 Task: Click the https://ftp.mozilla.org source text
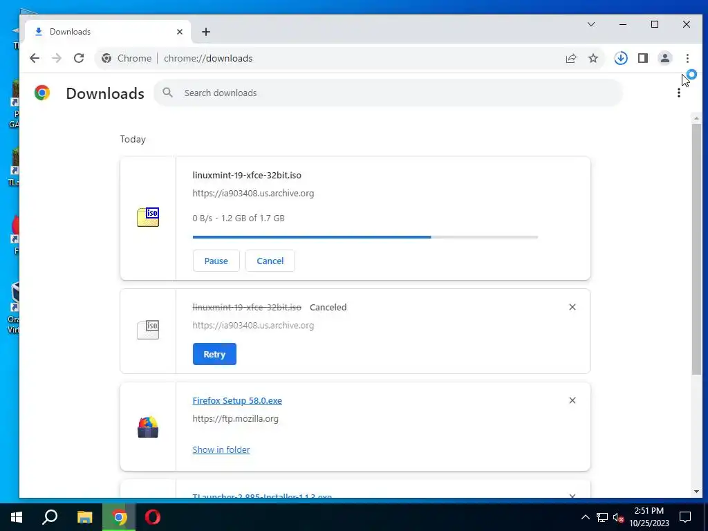(x=235, y=418)
